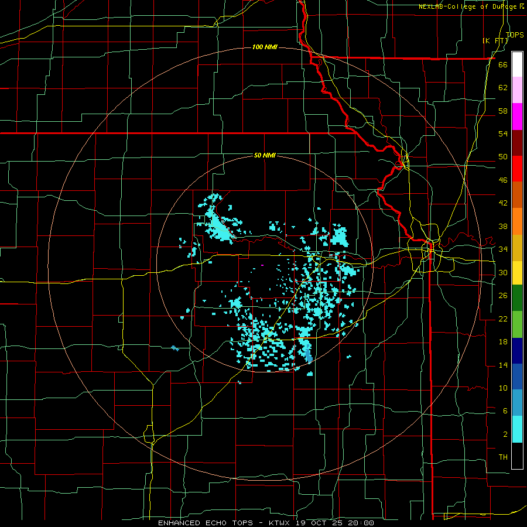Click the '50 NMI' range ring label

pos(265,155)
